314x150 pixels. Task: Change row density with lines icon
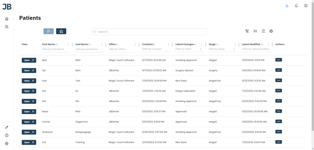[263, 31]
